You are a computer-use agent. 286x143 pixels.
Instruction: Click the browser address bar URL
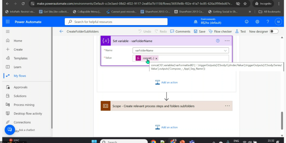(x=135, y=4)
